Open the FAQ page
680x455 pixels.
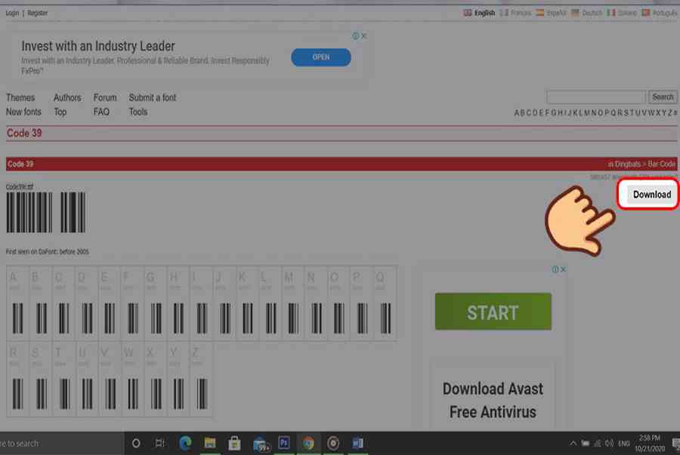101,112
